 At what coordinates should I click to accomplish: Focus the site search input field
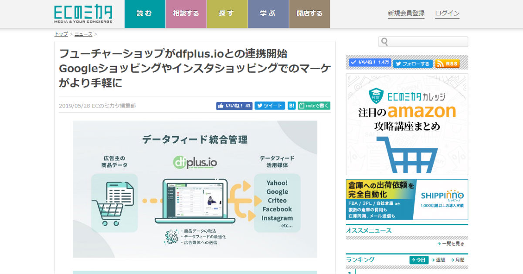[423, 42]
